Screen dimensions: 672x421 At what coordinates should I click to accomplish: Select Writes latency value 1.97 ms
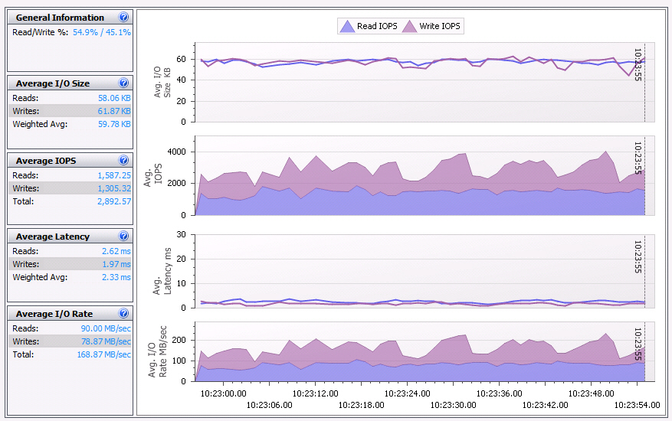point(116,264)
